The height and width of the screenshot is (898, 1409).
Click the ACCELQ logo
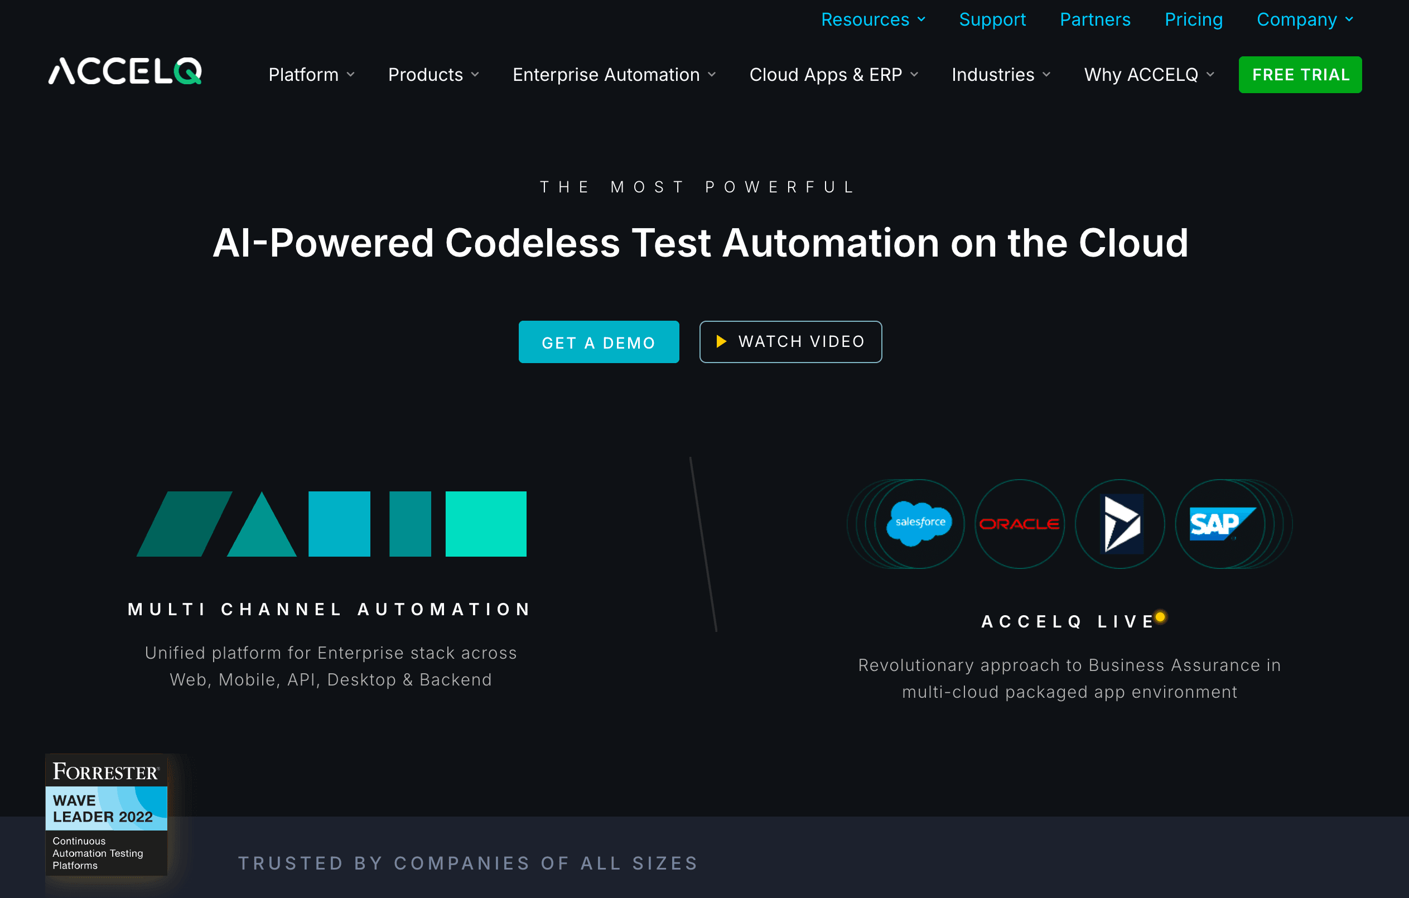[x=125, y=71]
